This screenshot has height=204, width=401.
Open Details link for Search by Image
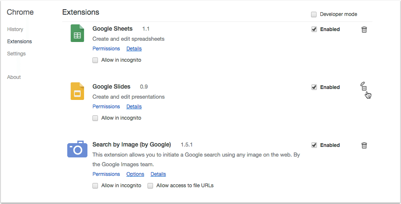158,174
